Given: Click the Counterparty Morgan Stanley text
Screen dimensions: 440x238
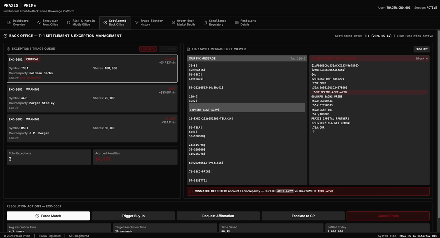Looking at the screenshot, I should (x=42, y=103).
